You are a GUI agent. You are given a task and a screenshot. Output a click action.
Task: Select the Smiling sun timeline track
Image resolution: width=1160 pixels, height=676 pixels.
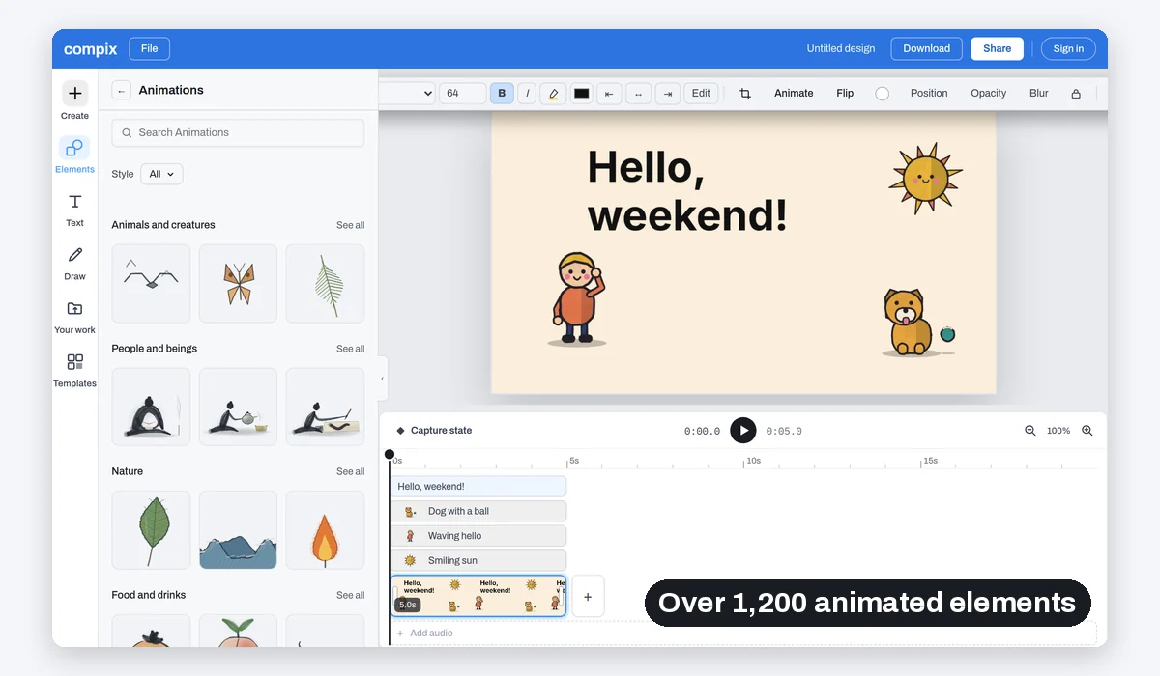(x=479, y=560)
